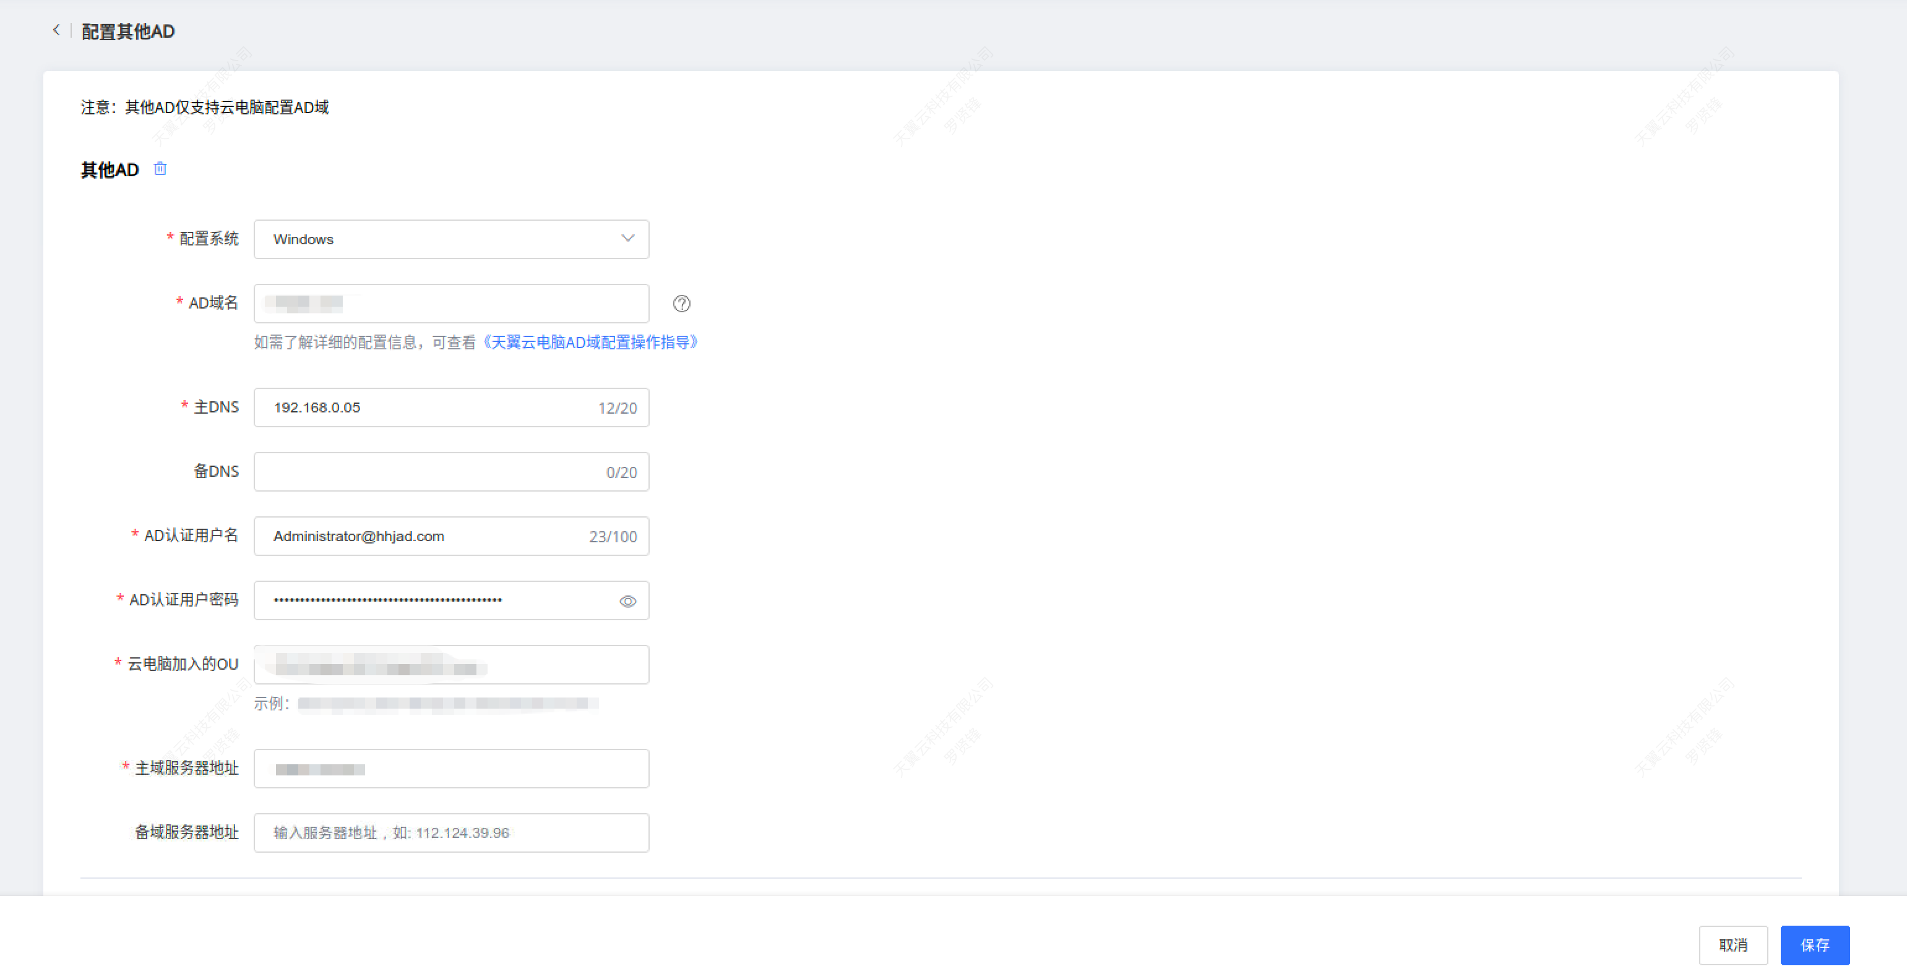Go back using the left chevron arrow

point(56,30)
